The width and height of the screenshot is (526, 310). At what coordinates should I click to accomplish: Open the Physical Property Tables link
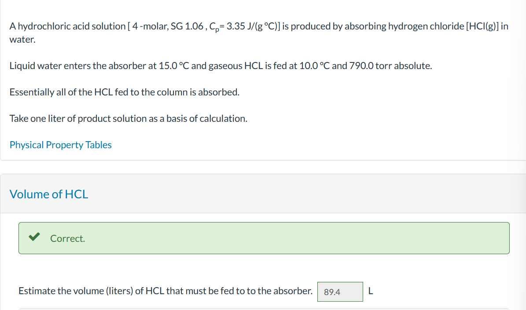coord(60,145)
